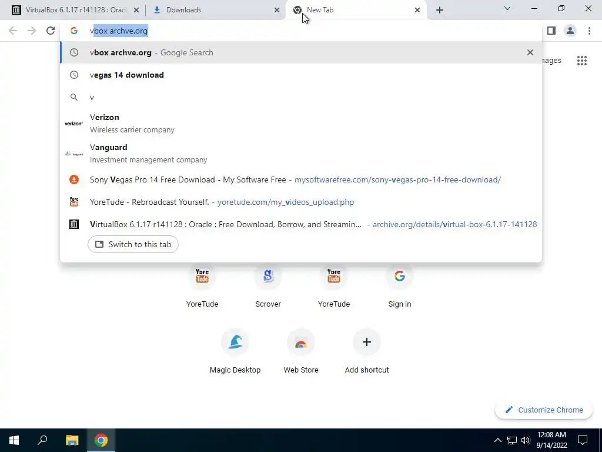
Task: Open the network tray icon
Action: pyautogui.click(x=512, y=440)
